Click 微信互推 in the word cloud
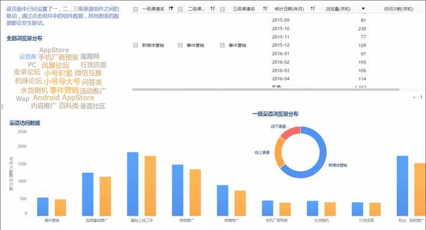 [x=88, y=73]
